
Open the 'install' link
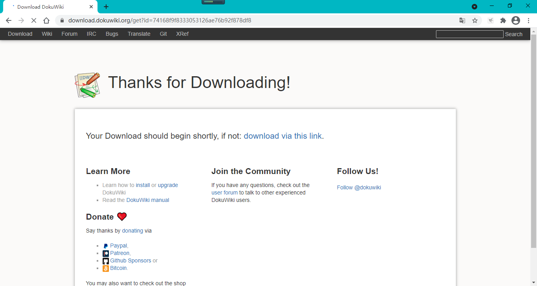pyautogui.click(x=143, y=185)
